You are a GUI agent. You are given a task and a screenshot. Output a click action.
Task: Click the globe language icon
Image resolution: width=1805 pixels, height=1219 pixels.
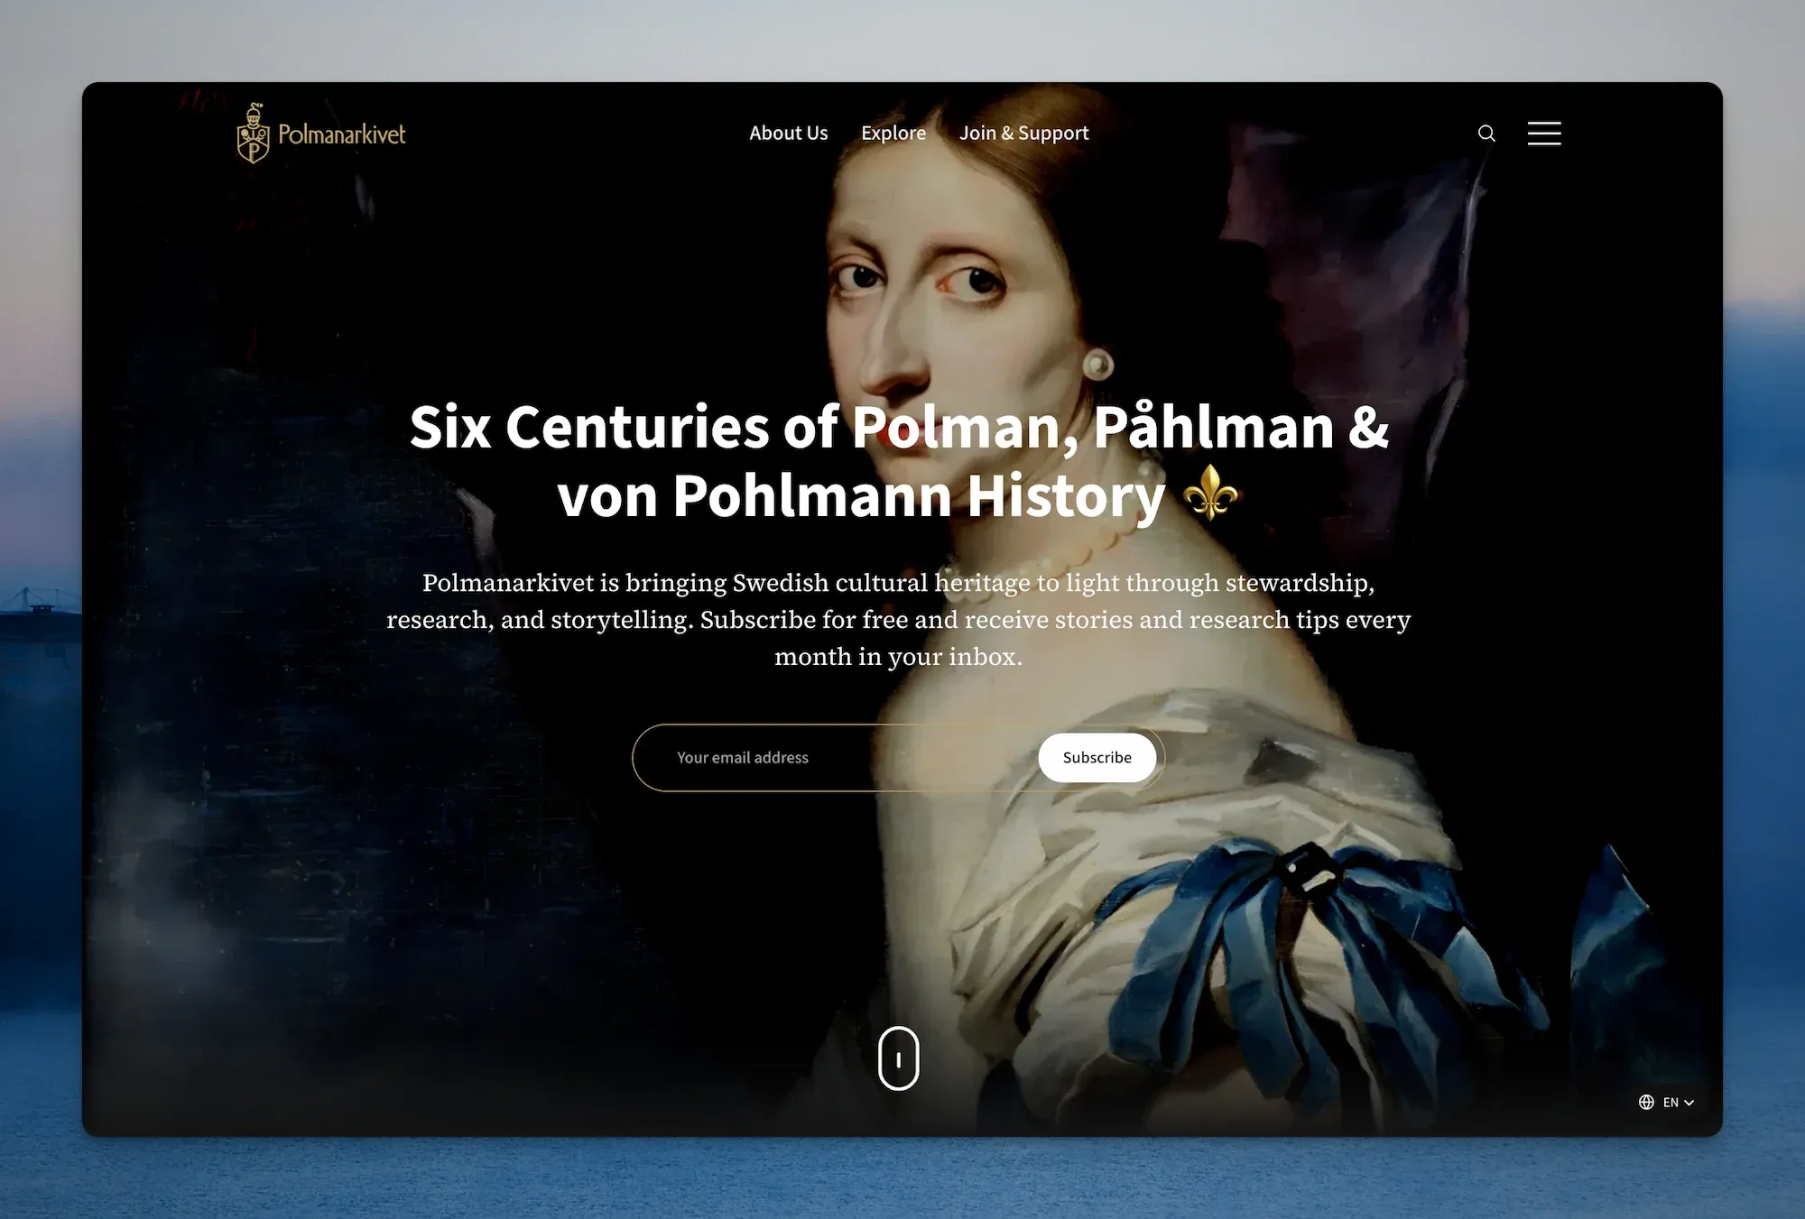click(1646, 1102)
